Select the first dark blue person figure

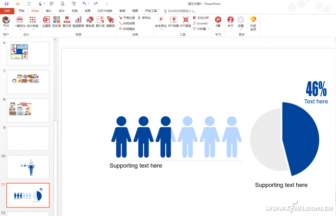click(x=121, y=137)
